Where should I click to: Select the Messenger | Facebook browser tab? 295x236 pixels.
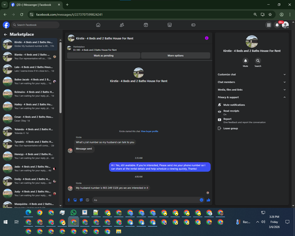(x=35, y=5)
